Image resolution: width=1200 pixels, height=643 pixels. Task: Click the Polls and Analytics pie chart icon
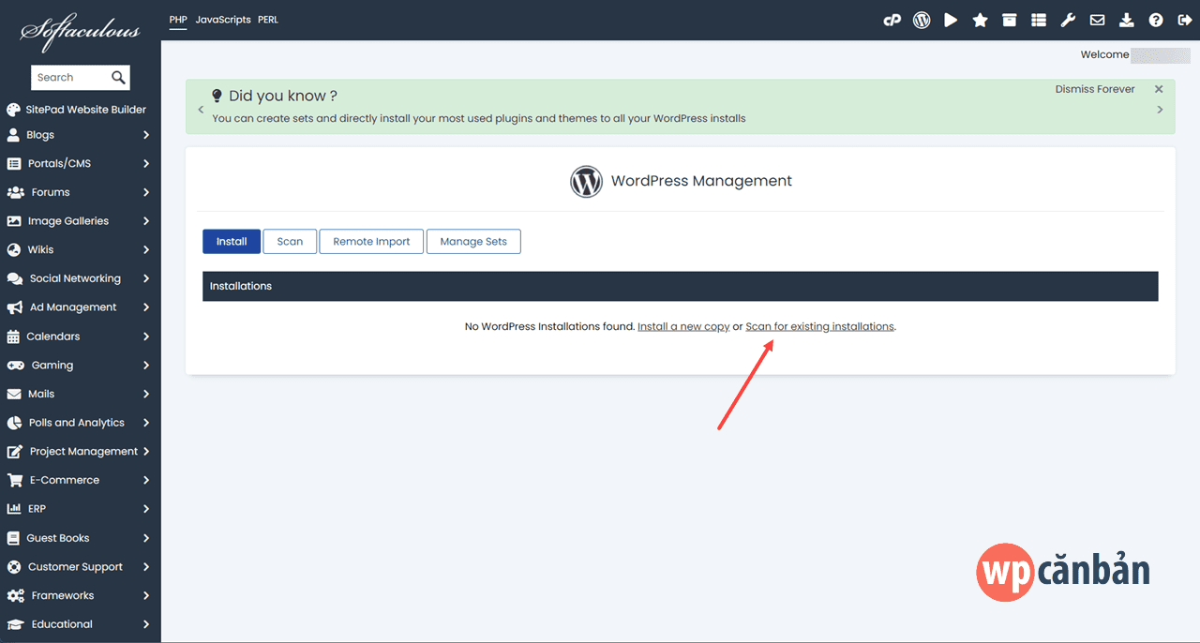14,423
